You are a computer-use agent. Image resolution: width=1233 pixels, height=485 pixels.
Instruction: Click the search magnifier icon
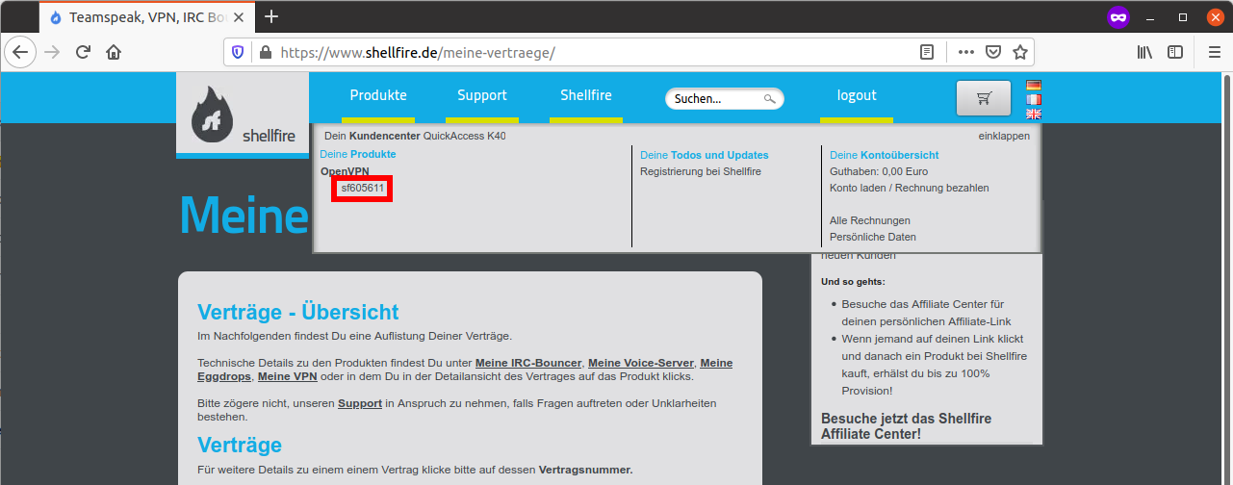[770, 98]
